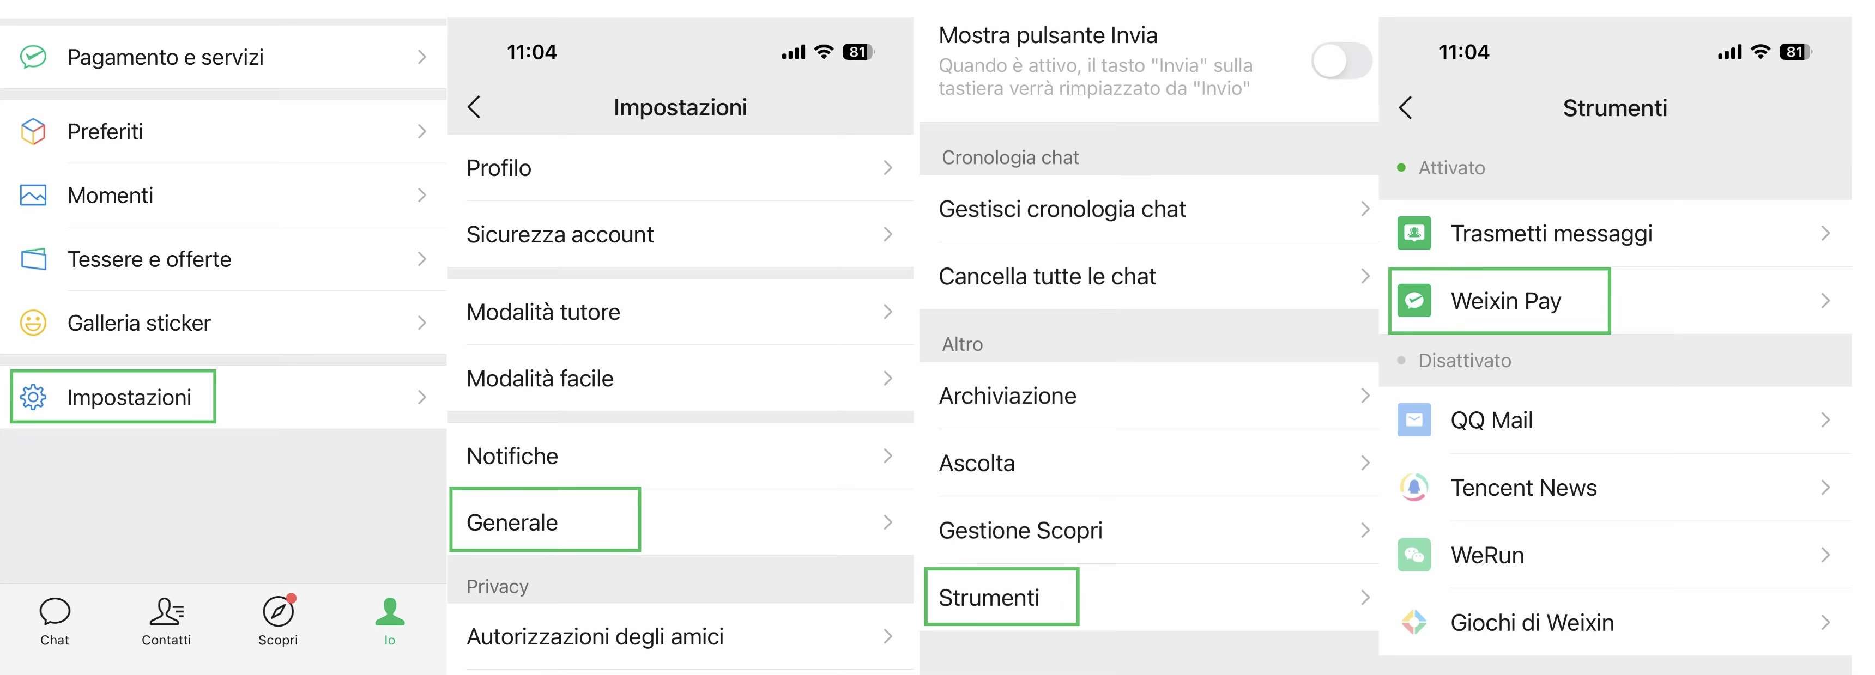The image size is (1875, 675).
Task: Enable the Mostra pulsante Invia switch
Action: [x=1341, y=61]
